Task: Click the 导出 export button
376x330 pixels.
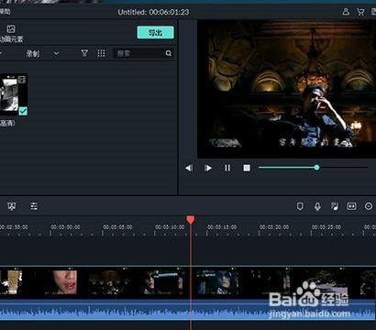Action: 155,32
